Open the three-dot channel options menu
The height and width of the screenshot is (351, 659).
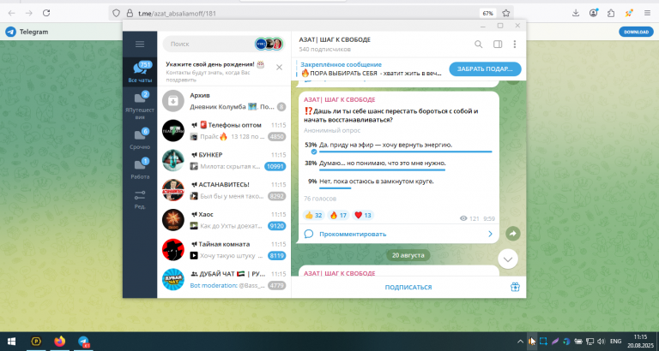[515, 44]
